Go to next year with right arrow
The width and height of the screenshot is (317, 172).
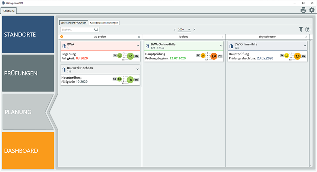(x=195, y=30)
